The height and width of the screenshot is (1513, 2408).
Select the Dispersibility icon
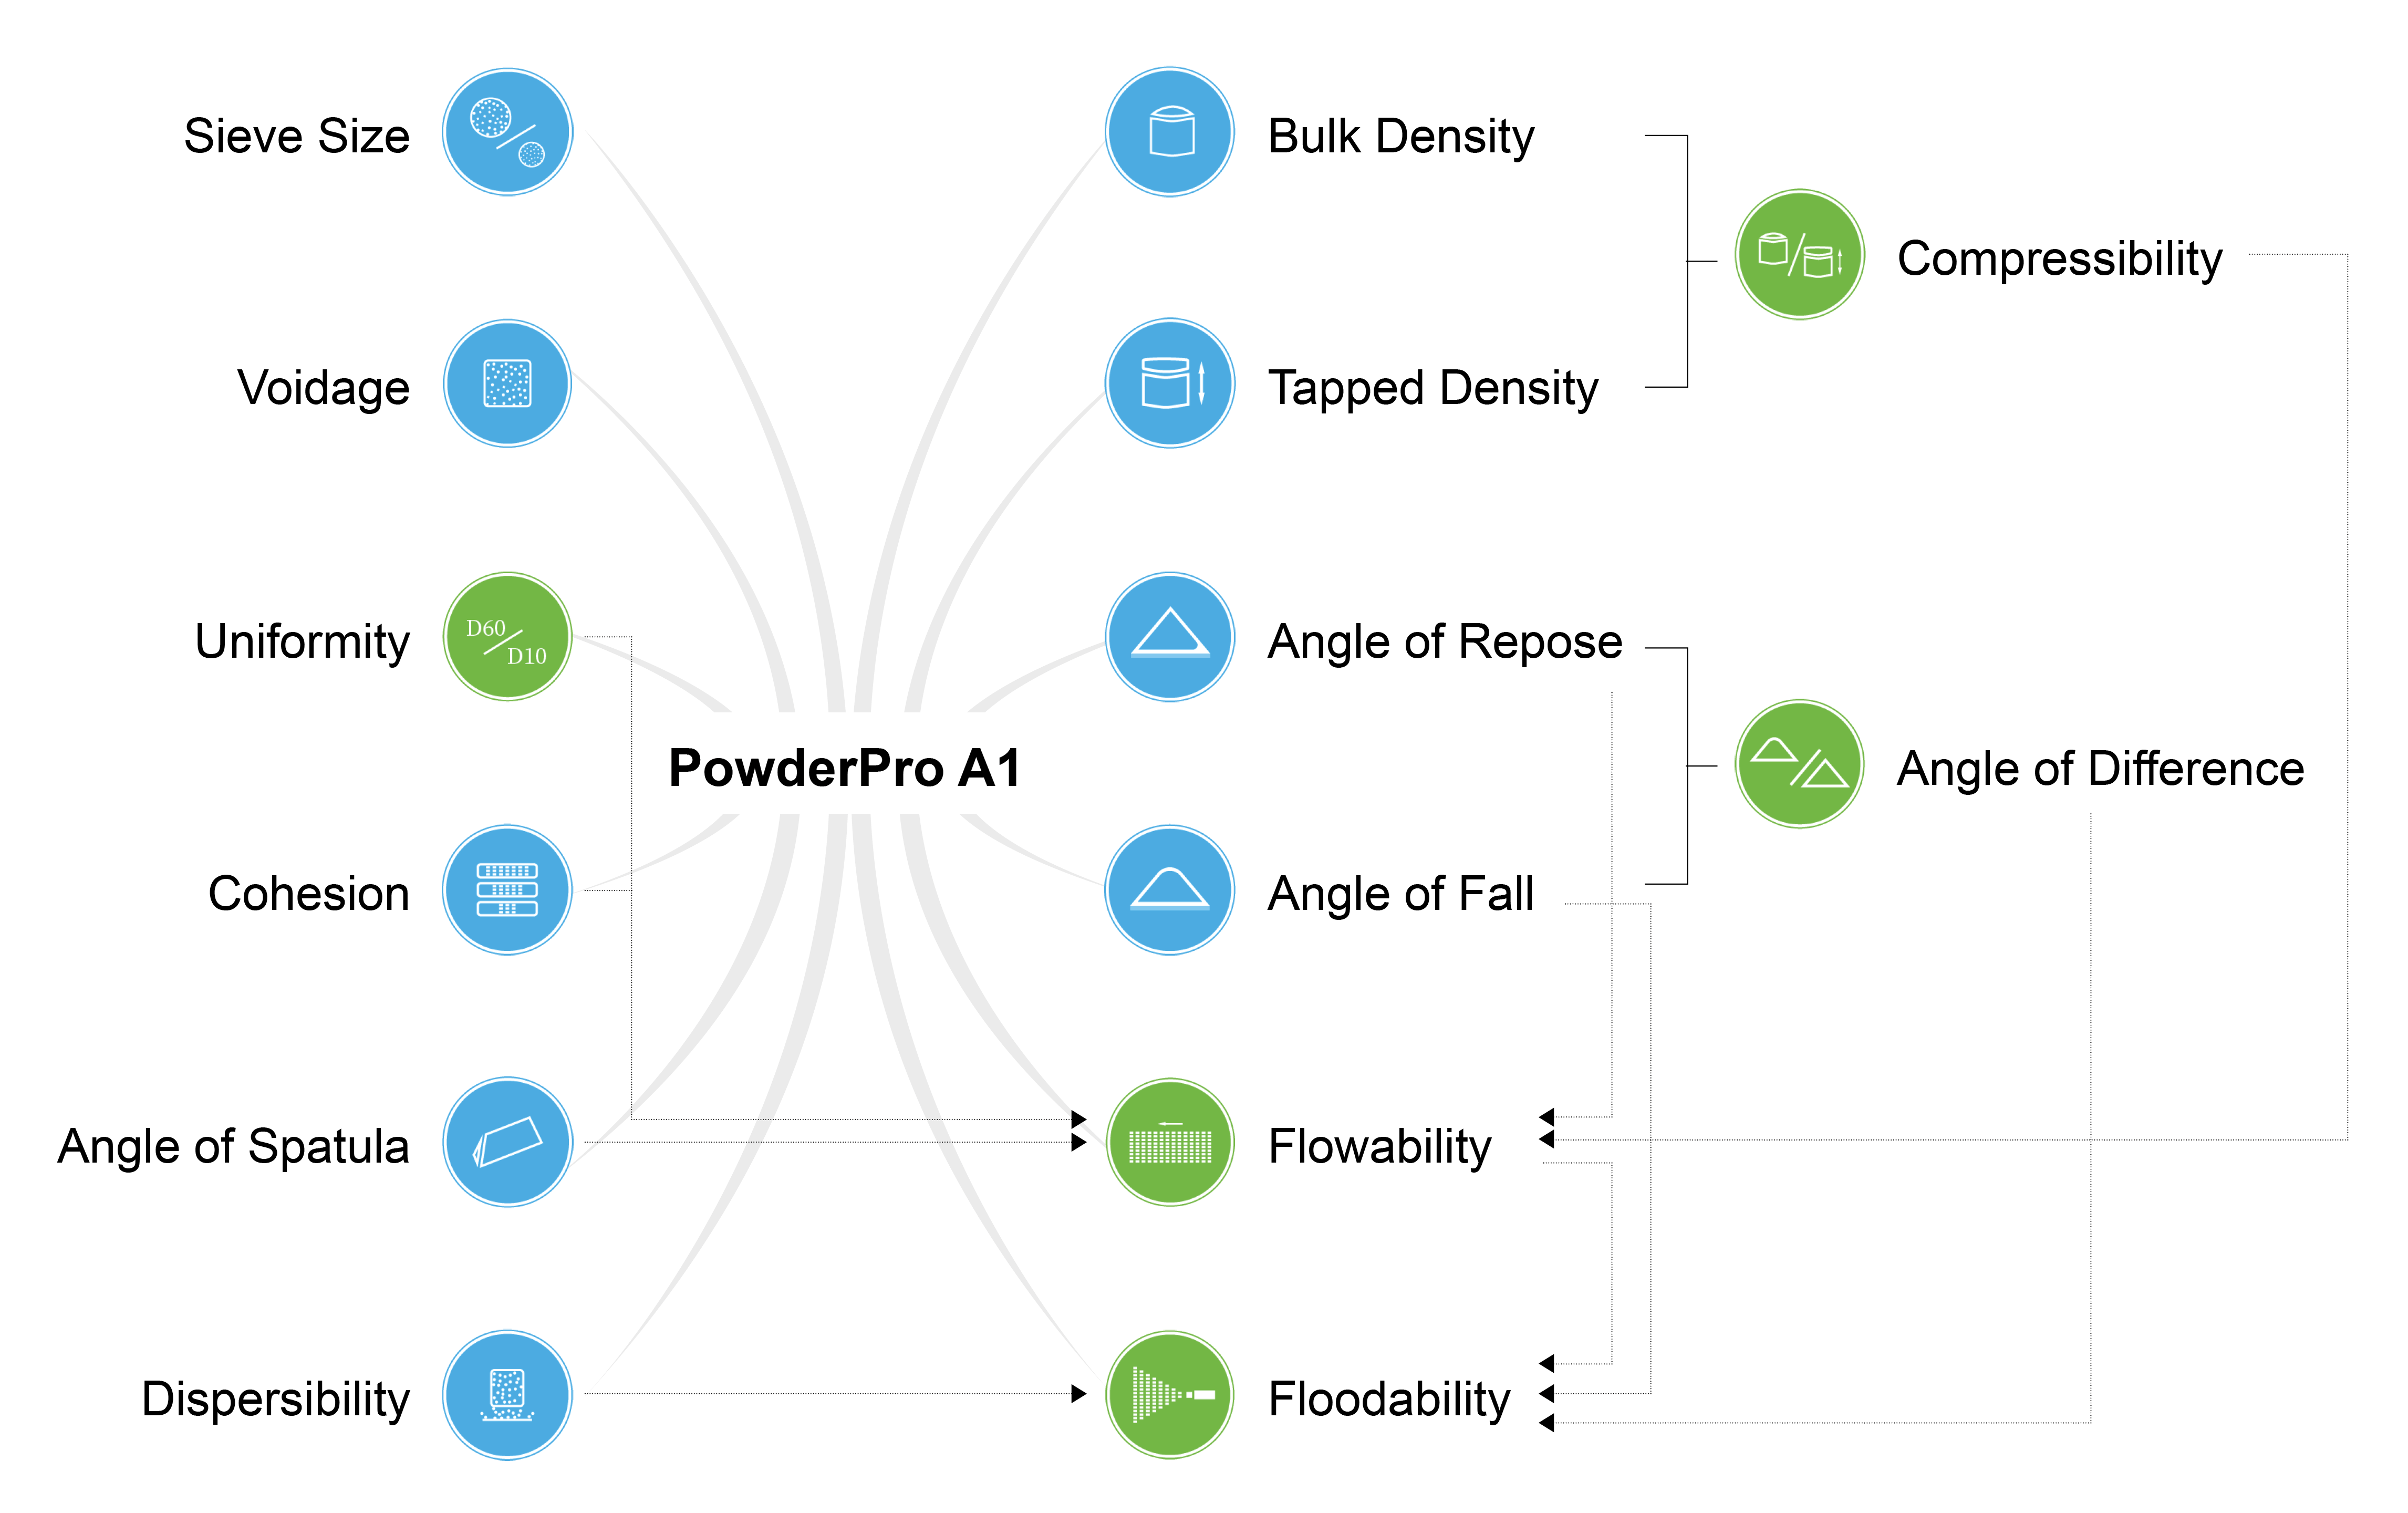click(x=507, y=1395)
